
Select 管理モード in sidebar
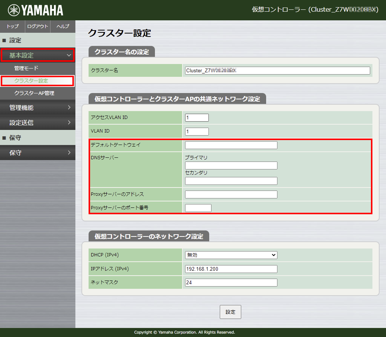click(26, 68)
